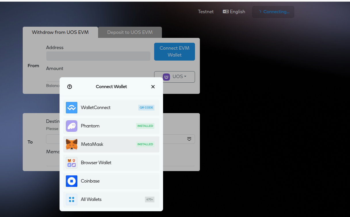Image resolution: width=350 pixels, height=217 pixels.
Task: Switch to Deposit to UOS EVM tab
Action: pyautogui.click(x=130, y=32)
